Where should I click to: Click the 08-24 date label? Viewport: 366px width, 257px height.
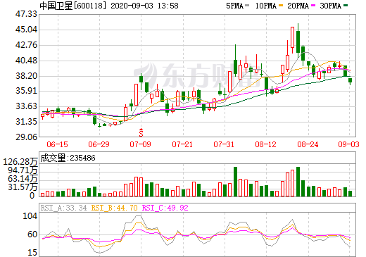tap(308, 144)
